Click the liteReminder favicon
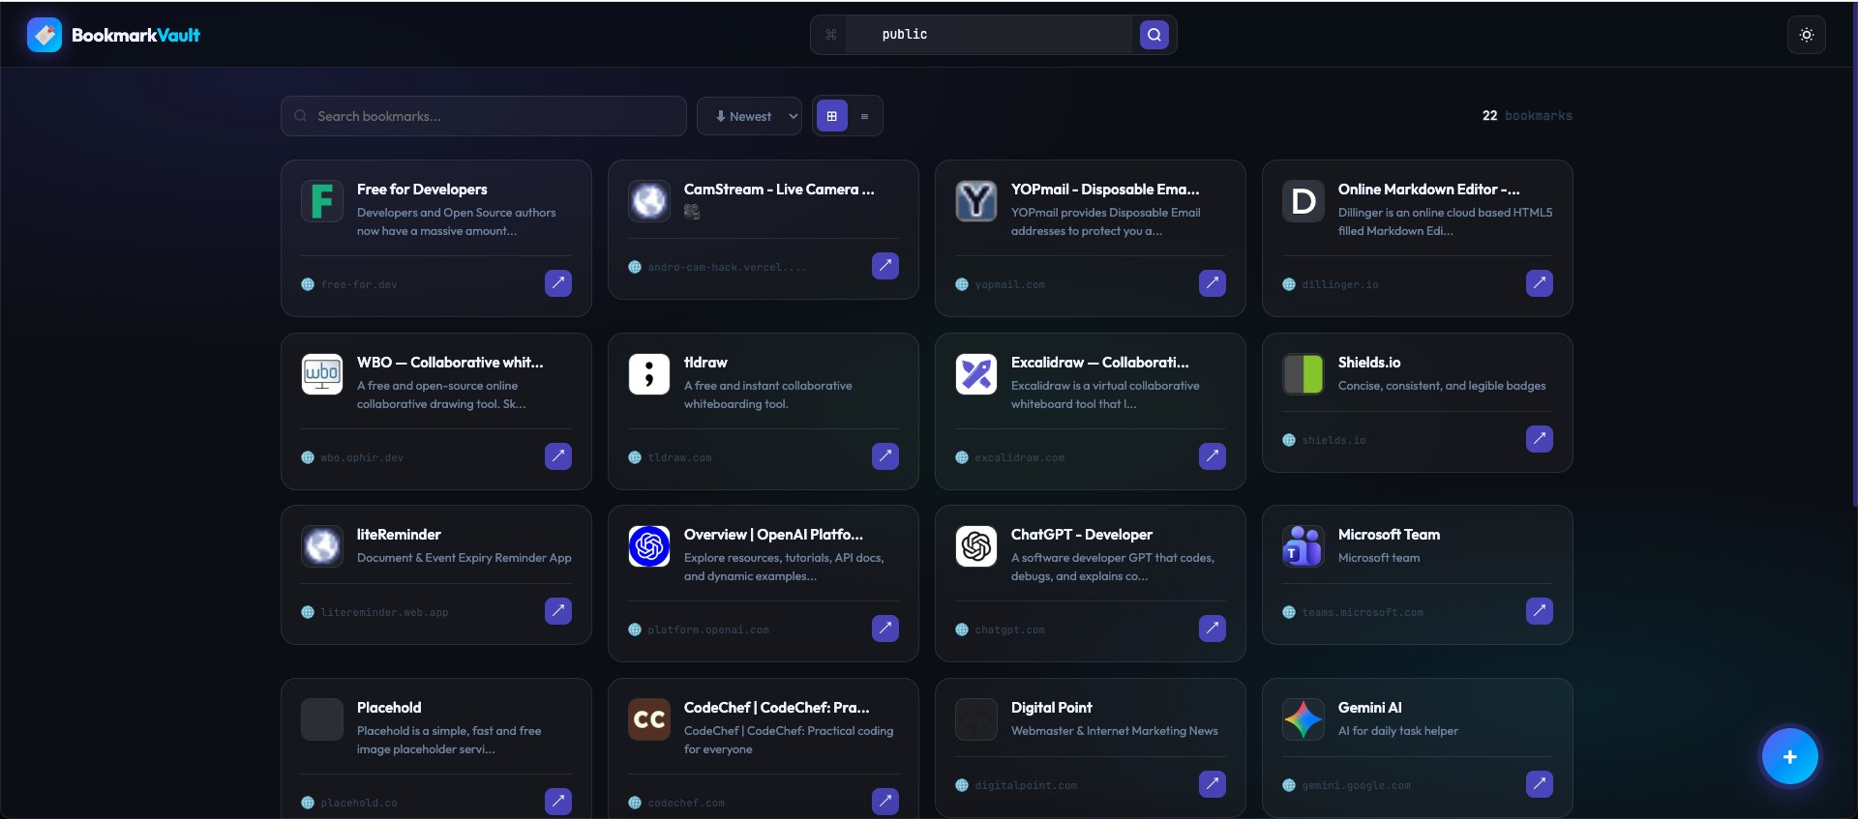Viewport: 1858px width, 819px height. click(322, 546)
